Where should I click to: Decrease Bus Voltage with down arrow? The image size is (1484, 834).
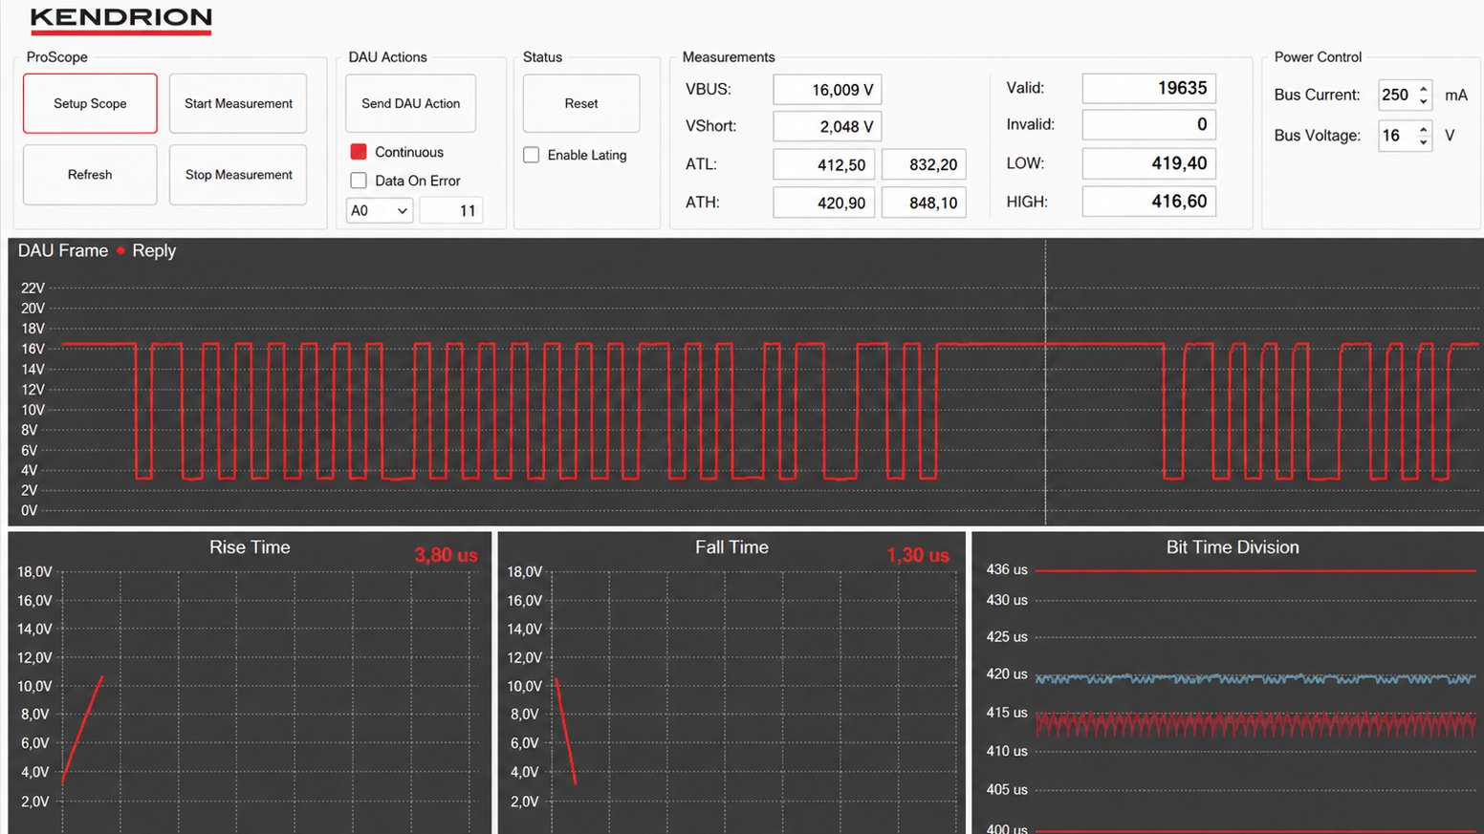point(1424,142)
